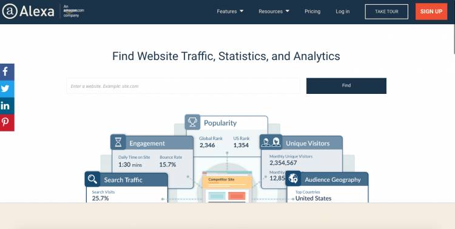Image resolution: width=455 pixels, height=229 pixels.
Task: Click the Alexa logo in the header
Action: click(x=28, y=12)
